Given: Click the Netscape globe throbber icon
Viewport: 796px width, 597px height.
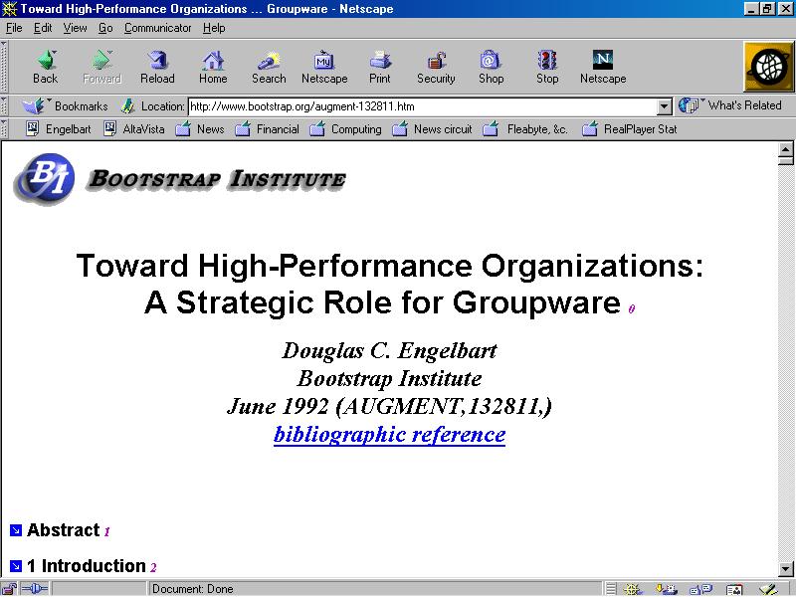Looking at the screenshot, I should click(768, 67).
